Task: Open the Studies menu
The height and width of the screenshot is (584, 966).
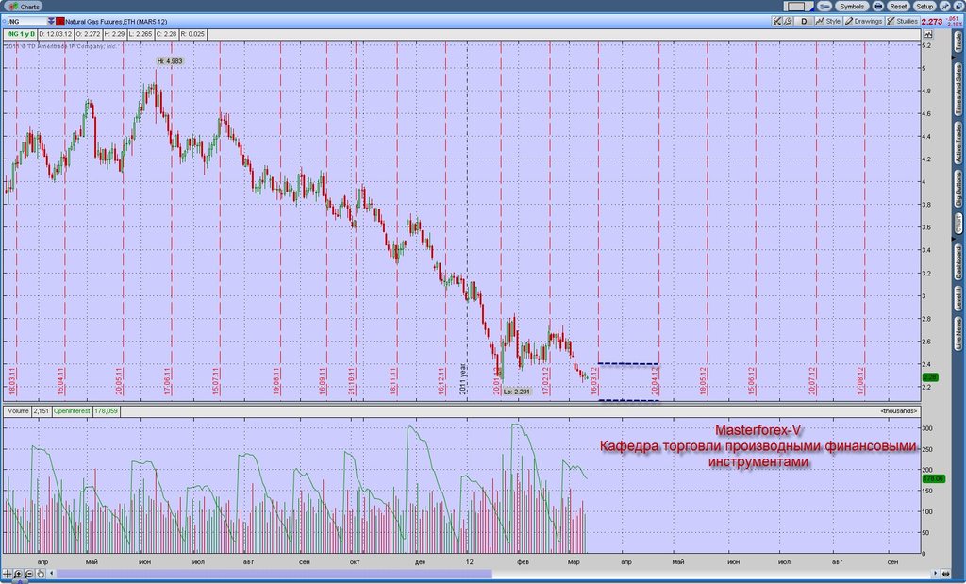Action: (x=902, y=22)
